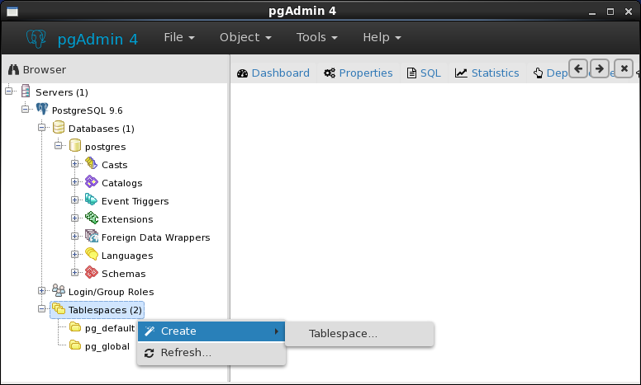This screenshot has height=385, width=641.
Task: Click the pg_global folder icon
Action: 75,345
